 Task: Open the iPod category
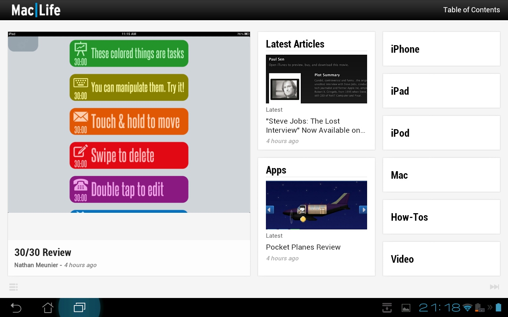point(441,133)
